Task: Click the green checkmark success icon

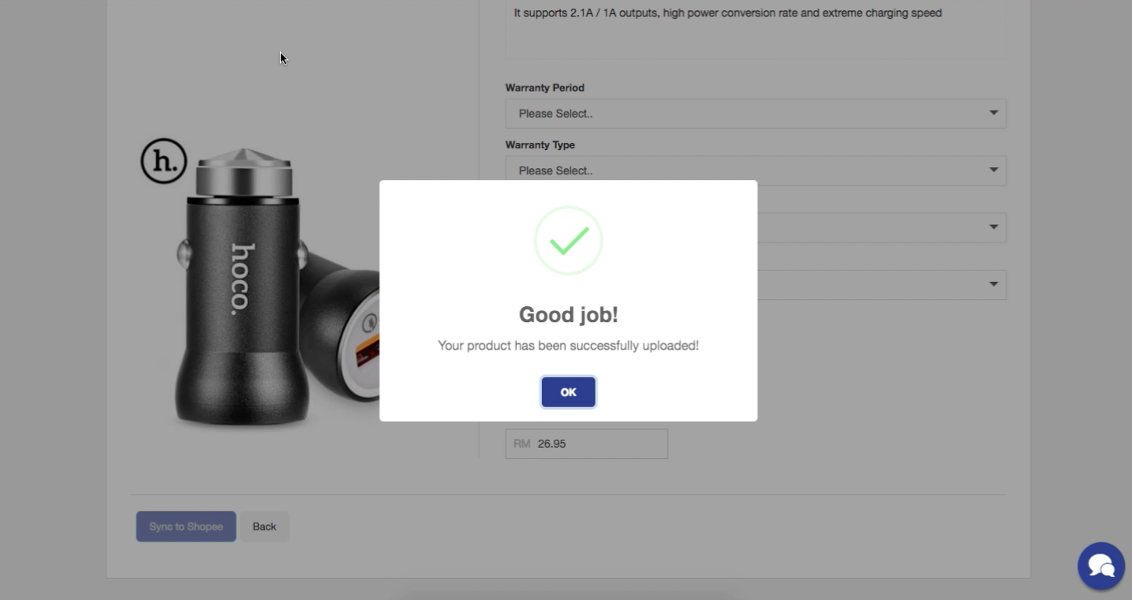Action: point(569,241)
